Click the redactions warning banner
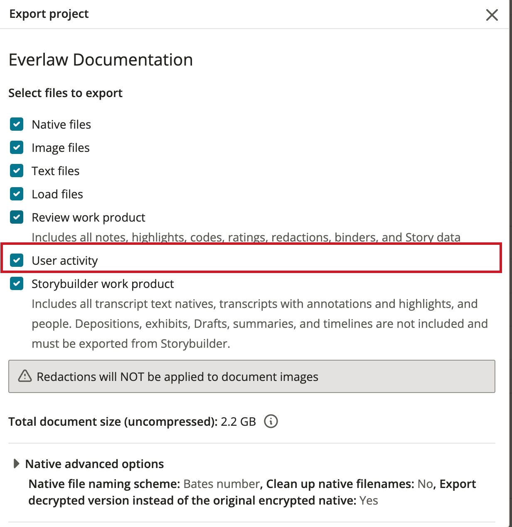Image resolution: width=512 pixels, height=527 pixels. 254,376
